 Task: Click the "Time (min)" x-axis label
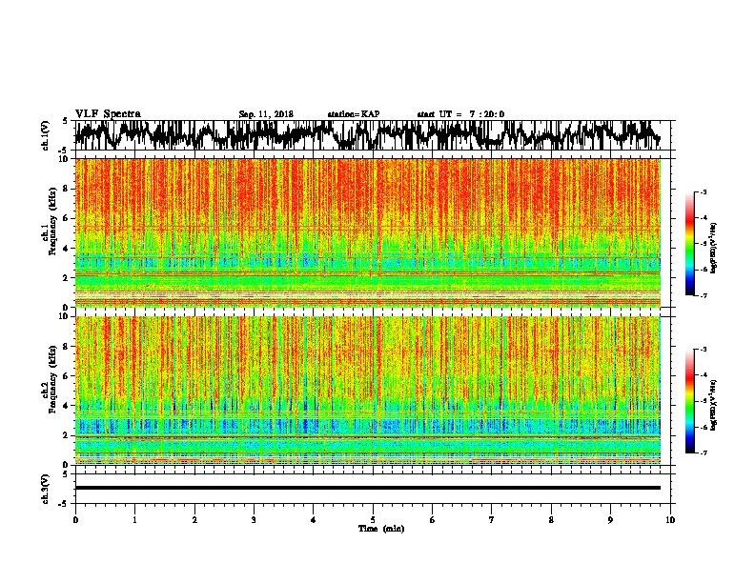coord(381,529)
